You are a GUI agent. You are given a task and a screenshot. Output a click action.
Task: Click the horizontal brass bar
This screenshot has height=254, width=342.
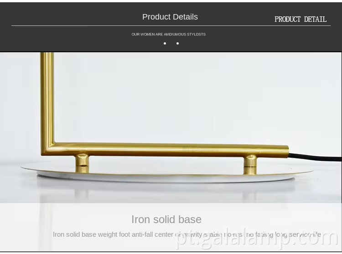click(170, 149)
